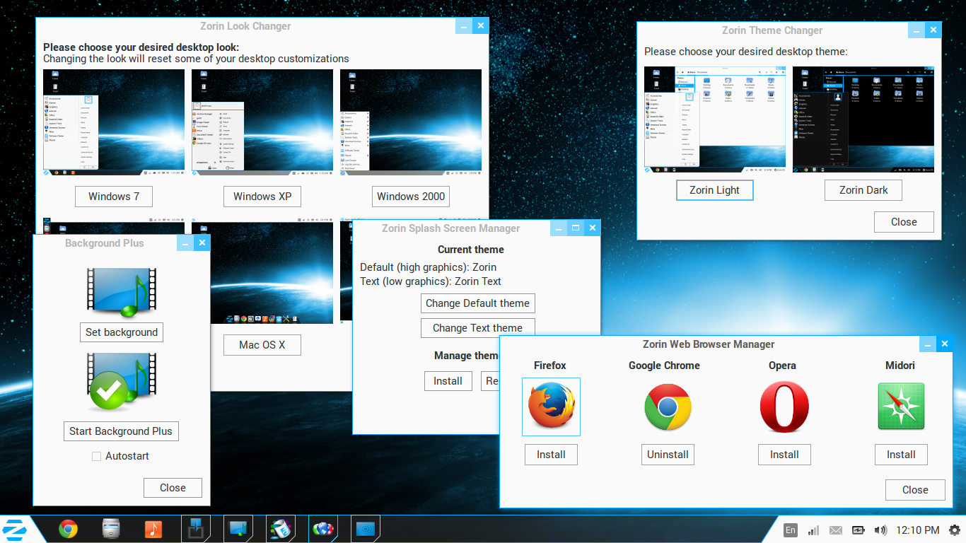966x543 pixels.
Task: Click Zorin Look Changer title bar
Action: tap(245, 26)
